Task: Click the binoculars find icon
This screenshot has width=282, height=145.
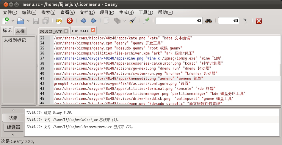Action: pyautogui.click(x=209, y=21)
